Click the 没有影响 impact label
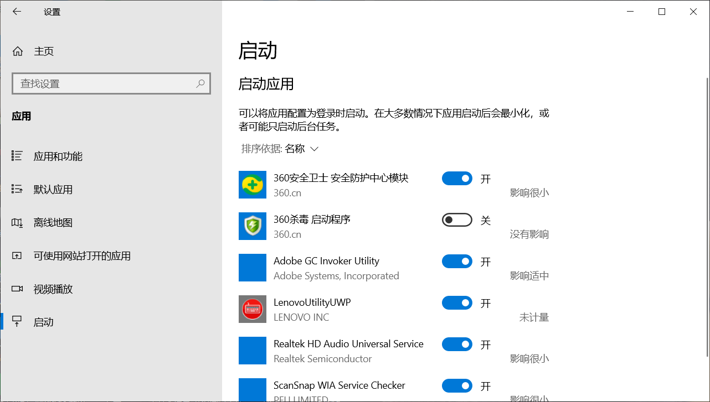This screenshot has width=710, height=402. point(529,234)
